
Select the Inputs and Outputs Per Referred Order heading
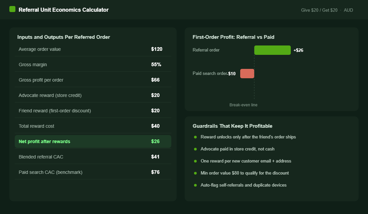(64, 37)
